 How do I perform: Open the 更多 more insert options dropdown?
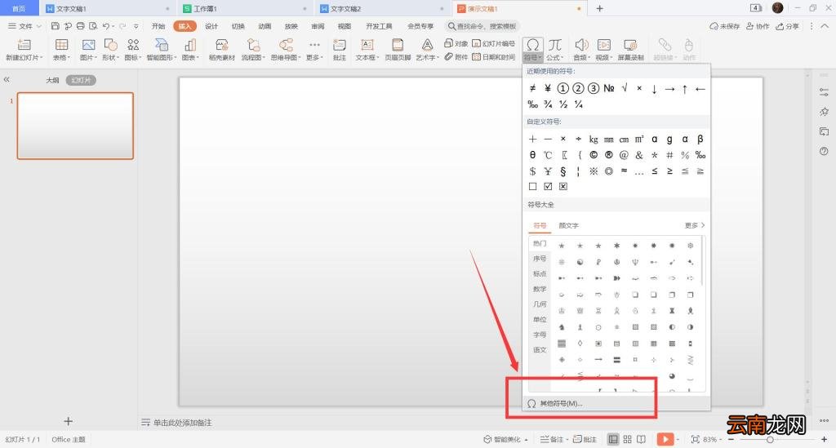[314, 48]
